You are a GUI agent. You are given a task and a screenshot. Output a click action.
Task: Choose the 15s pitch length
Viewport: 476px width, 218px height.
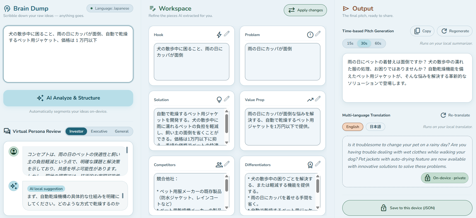pos(350,43)
